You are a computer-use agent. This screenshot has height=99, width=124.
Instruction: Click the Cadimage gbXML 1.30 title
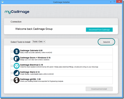click(x=30, y=79)
